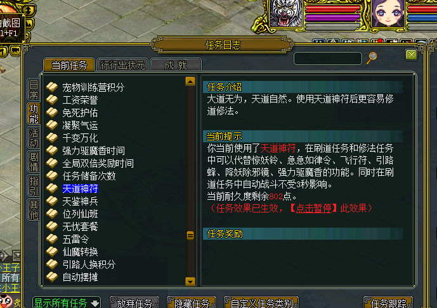Image resolution: width=437 pixels, height=308 pixels.
Task: Click the magnifying glass search icon
Action: coord(372,58)
